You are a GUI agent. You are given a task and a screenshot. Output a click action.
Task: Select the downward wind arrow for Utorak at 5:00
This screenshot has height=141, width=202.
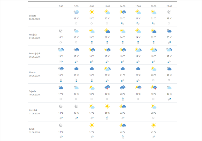pos(76,80)
